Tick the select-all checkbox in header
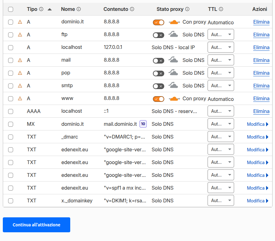This screenshot has height=241, width=275. click(x=11, y=9)
